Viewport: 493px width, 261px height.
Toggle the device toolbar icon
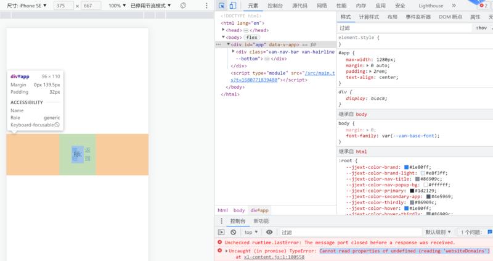point(233,6)
